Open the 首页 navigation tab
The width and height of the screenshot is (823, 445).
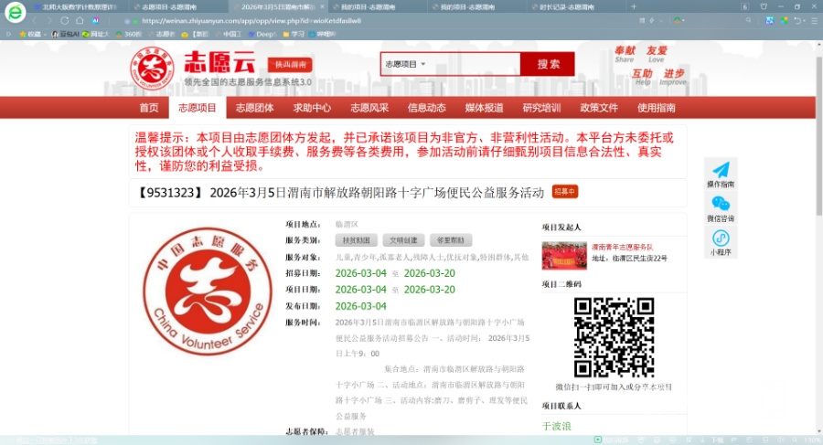(x=148, y=108)
